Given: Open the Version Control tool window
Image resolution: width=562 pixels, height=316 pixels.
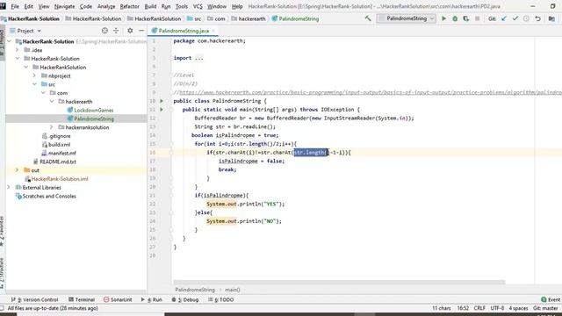Looking at the screenshot, I should pos(34,299).
